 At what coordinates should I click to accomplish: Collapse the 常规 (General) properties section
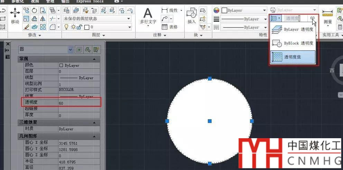coord(94,59)
